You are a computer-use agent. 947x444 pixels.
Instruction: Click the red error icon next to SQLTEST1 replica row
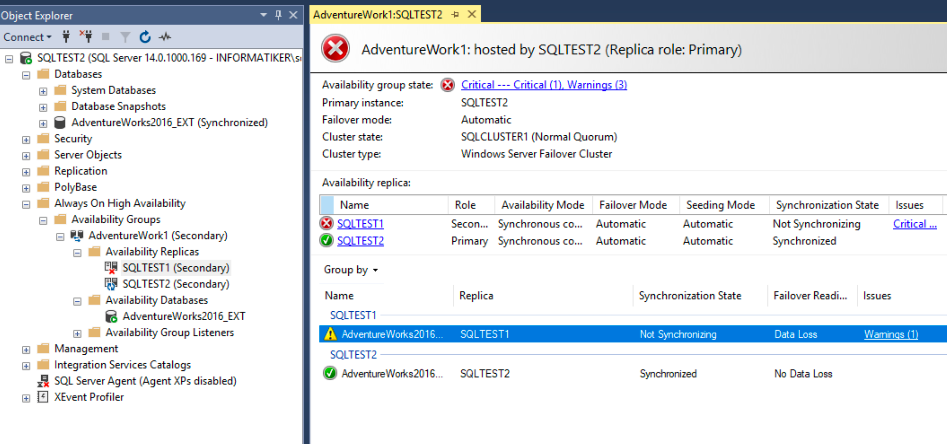[326, 223]
